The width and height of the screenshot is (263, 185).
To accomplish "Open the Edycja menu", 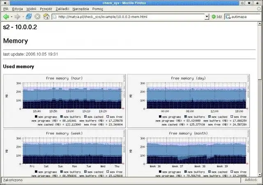I will tap(17, 9).
